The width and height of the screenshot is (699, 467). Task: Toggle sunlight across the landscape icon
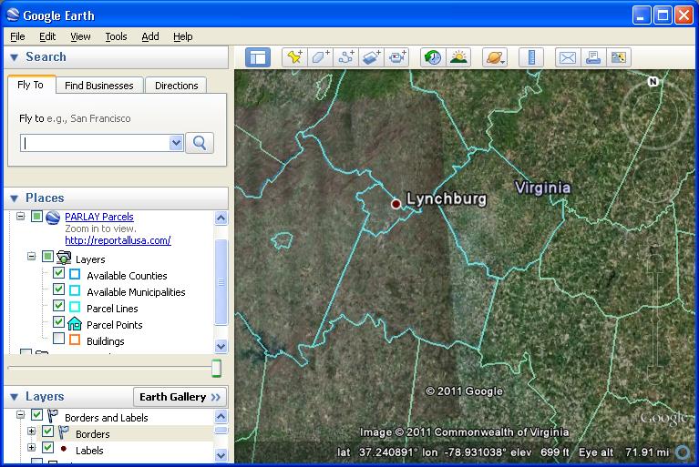coord(458,57)
